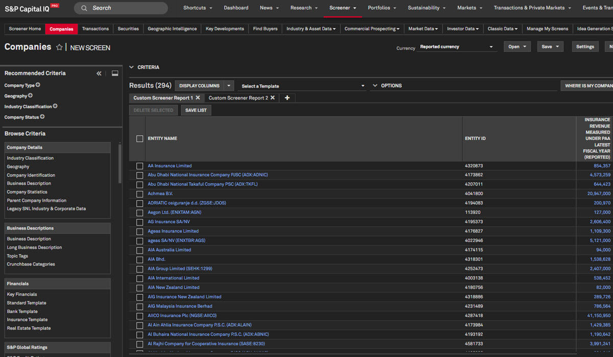Select AIA Bhd. row checkbox
Image resolution: width=613 pixels, height=357 pixels.
click(x=139, y=259)
